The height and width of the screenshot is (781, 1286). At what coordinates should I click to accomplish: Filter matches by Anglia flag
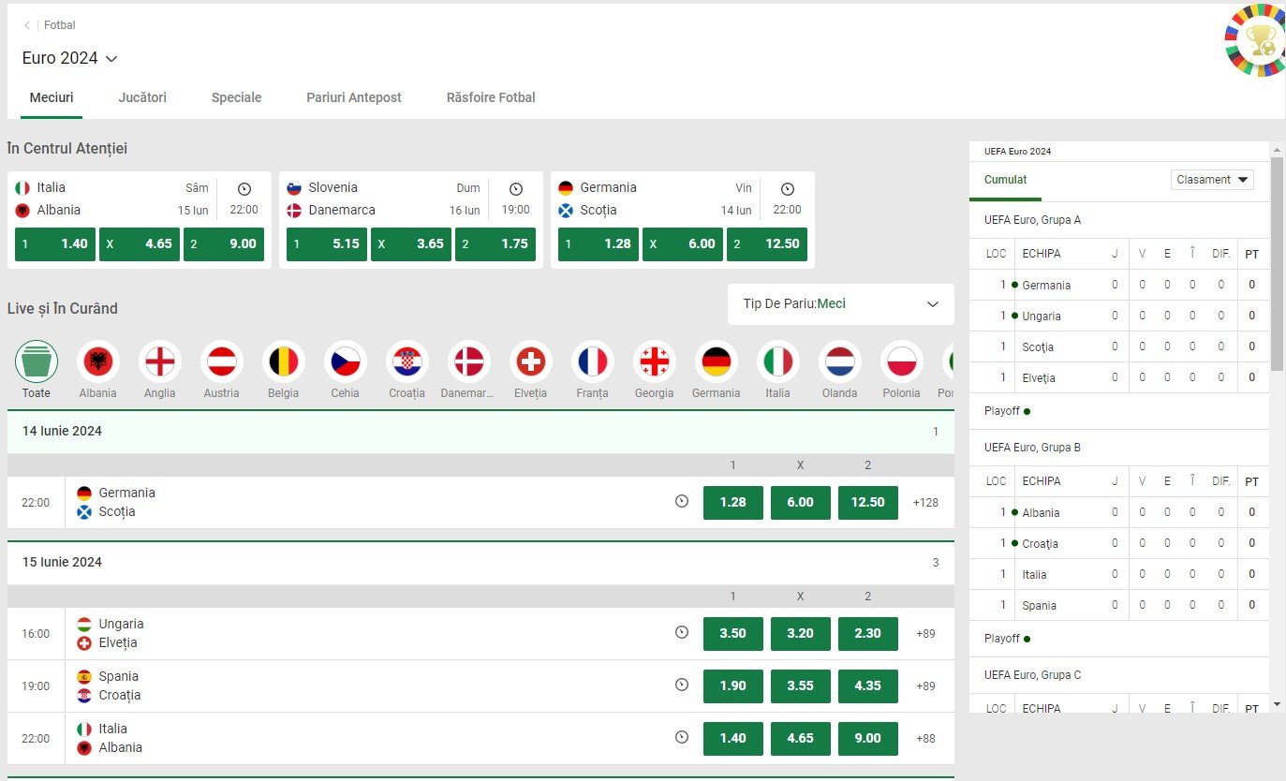point(160,361)
